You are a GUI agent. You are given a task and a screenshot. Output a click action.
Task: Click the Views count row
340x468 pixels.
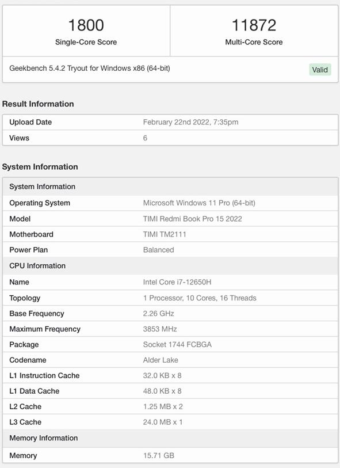pos(170,138)
